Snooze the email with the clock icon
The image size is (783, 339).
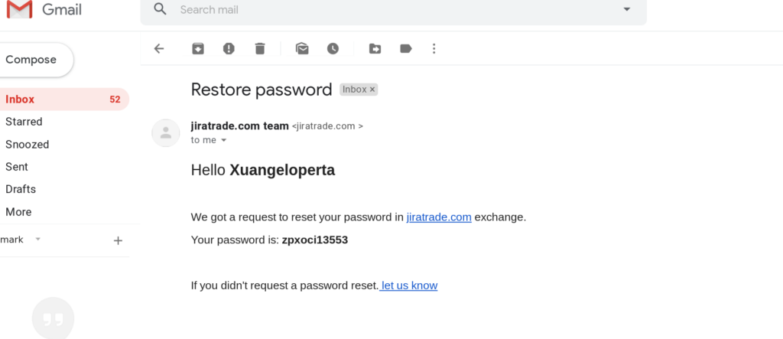pos(333,48)
